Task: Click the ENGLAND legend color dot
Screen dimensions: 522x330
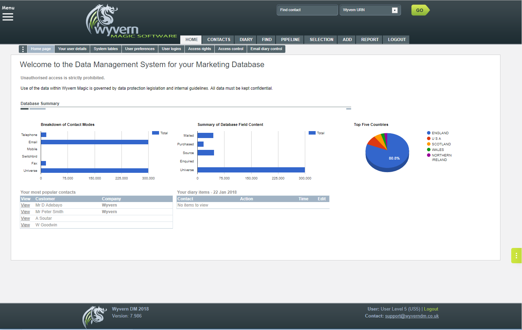Action: tap(429, 133)
